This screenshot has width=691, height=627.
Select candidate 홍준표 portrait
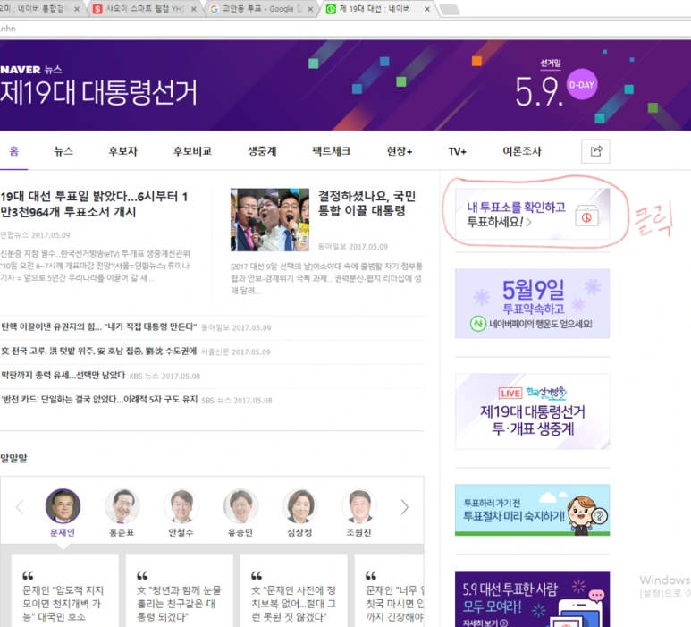122,506
